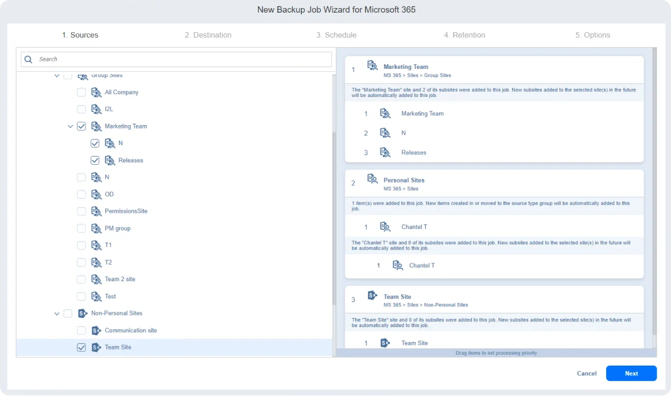Click the Next button

click(x=631, y=373)
